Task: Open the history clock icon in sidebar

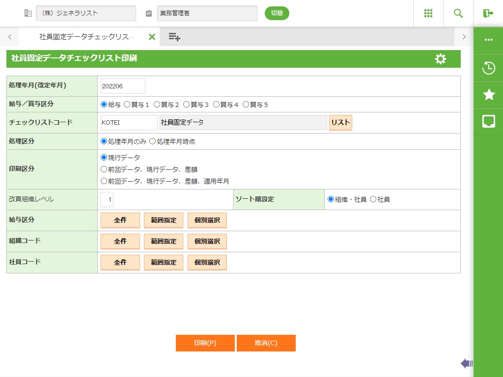Action: (488, 68)
